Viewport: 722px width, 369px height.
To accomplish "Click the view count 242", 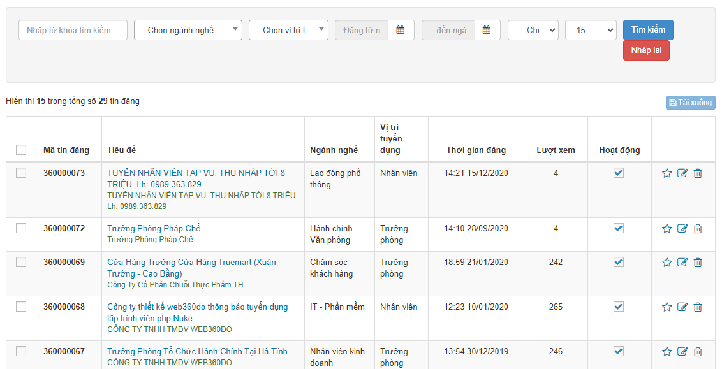I will tap(556, 263).
